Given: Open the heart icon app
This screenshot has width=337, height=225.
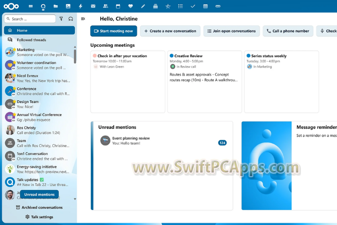Looking at the screenshot, I should pyautogui.click(x=131, y=6).
